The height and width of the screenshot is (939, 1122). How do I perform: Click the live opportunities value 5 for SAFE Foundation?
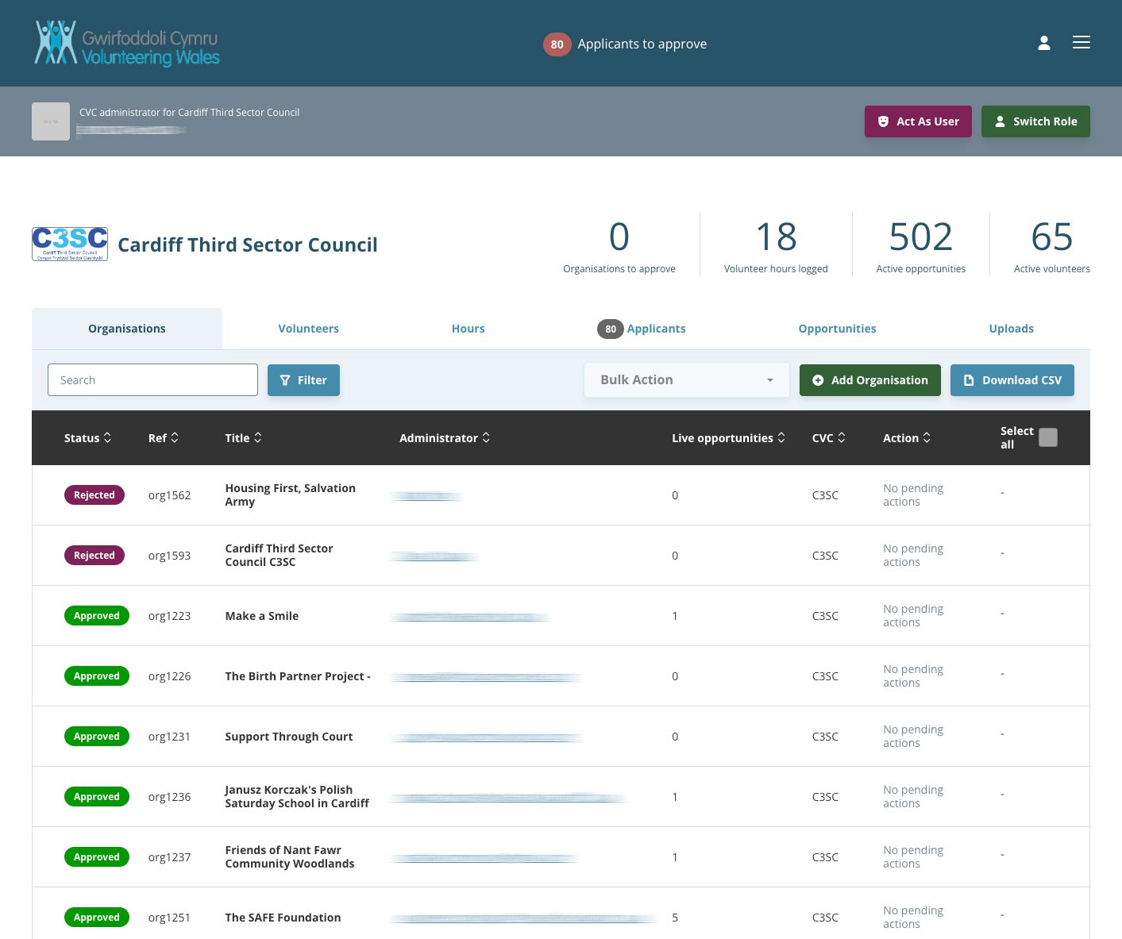pos(675,918)
